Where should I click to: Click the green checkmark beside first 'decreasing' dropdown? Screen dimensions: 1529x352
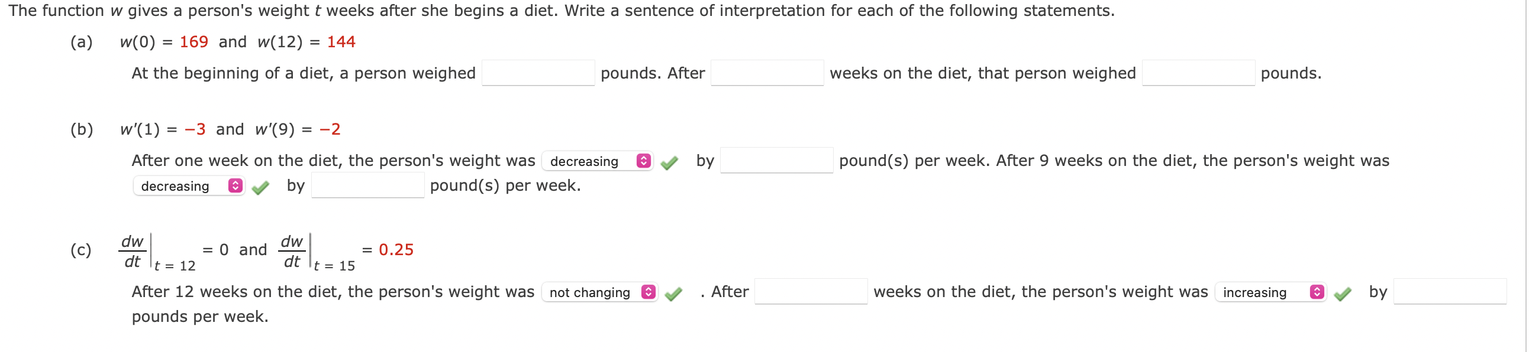[669, 162]
